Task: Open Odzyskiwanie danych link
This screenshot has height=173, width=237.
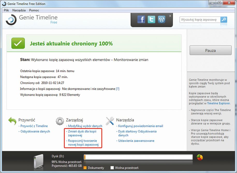Action: pyautogui.click(x=35, y=131)
